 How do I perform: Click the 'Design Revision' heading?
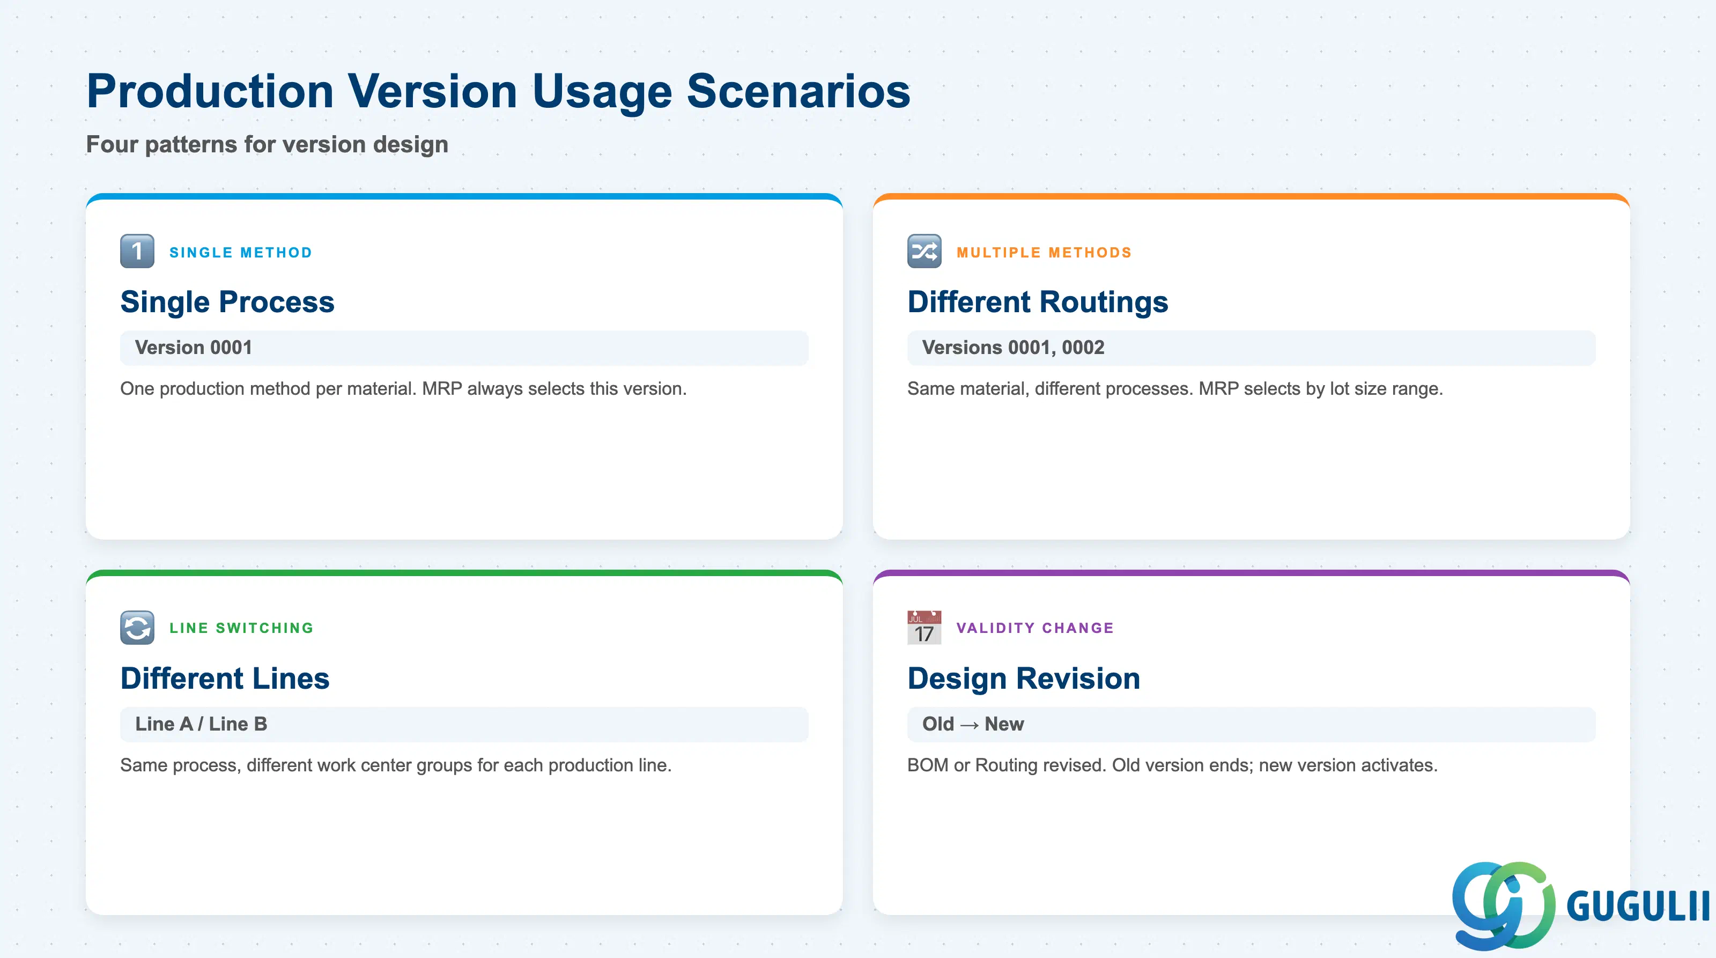coord(1024,678)
